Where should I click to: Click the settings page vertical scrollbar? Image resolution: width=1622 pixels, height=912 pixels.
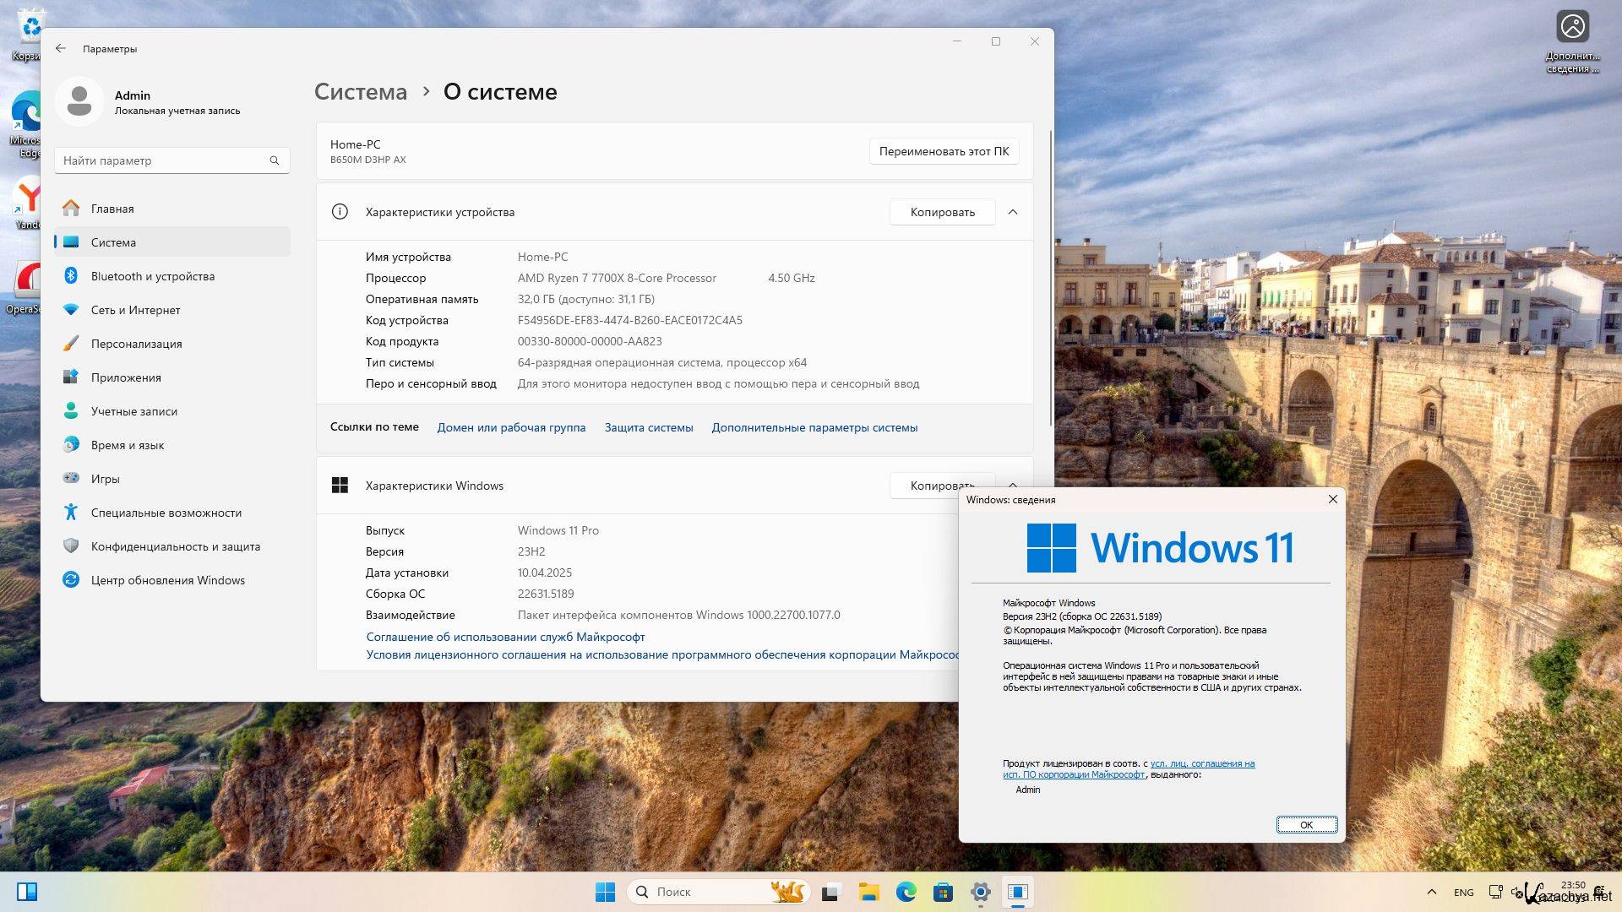point(1051,279)
